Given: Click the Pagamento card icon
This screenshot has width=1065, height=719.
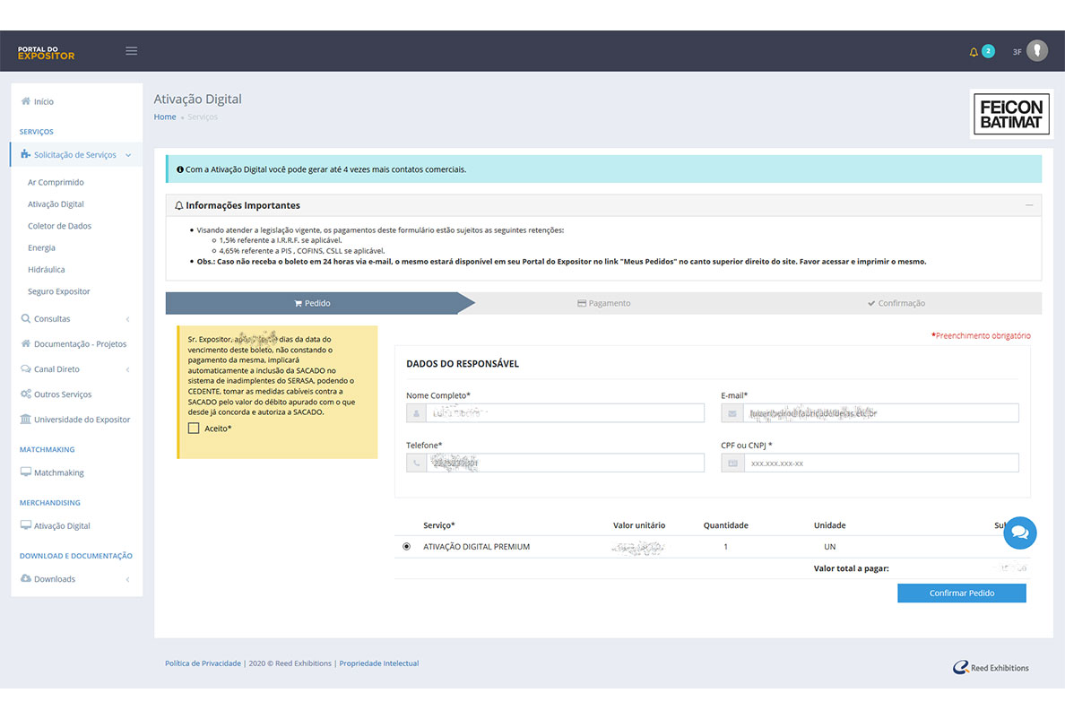Looking at the screenshot, I should [582, 304].
